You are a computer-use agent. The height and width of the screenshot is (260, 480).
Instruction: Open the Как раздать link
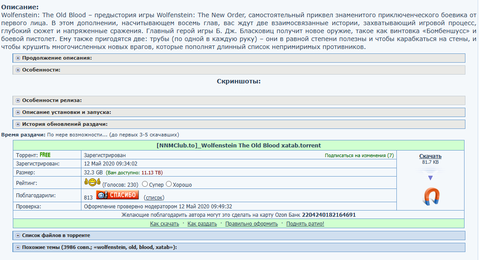tap(202, 224)
